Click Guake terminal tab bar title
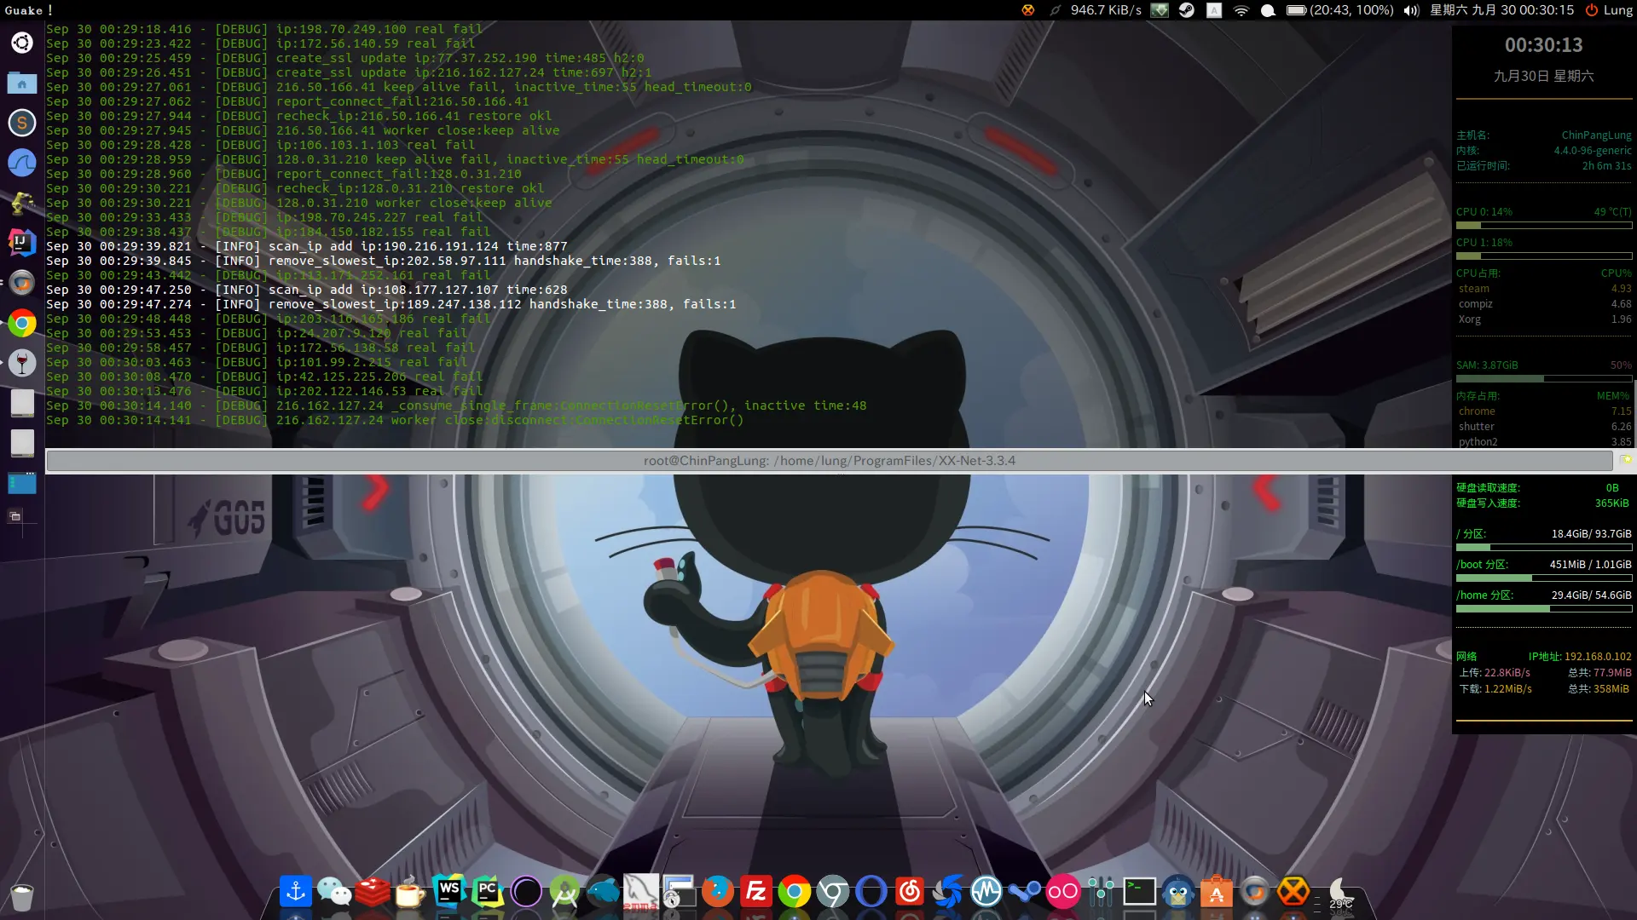 click(829, 461)
